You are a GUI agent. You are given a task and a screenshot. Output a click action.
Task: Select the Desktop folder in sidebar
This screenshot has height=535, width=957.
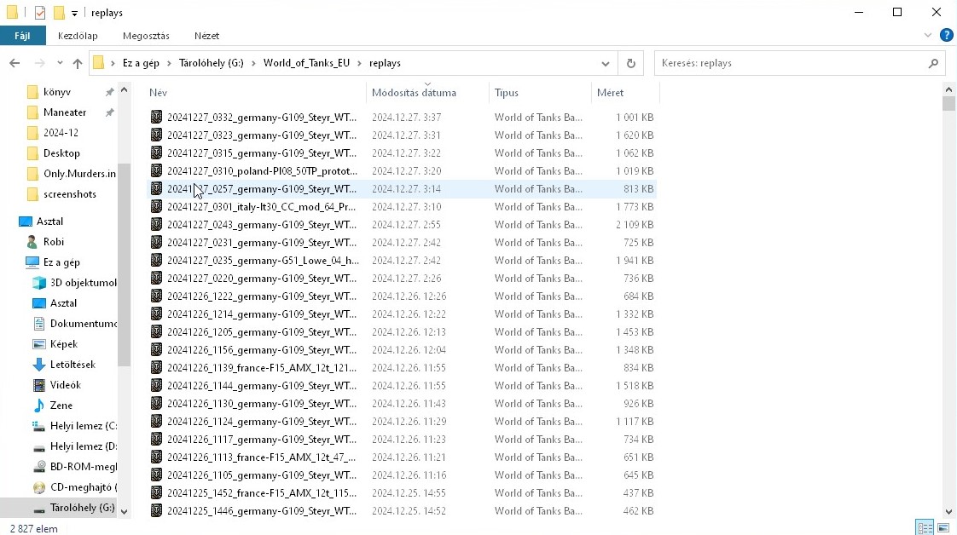[x=61, y=153]
